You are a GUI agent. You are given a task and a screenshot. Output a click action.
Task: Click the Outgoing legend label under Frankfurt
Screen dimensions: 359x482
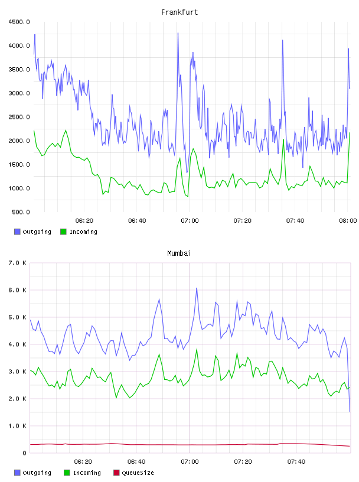click(x=37, y=232)
